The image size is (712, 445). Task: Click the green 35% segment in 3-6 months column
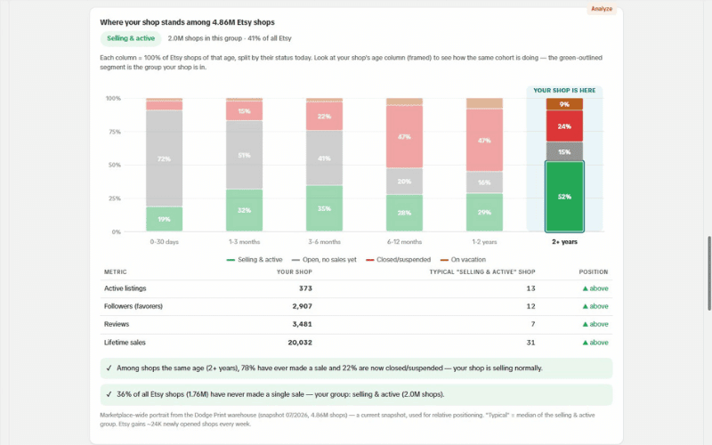pos(324,208)
